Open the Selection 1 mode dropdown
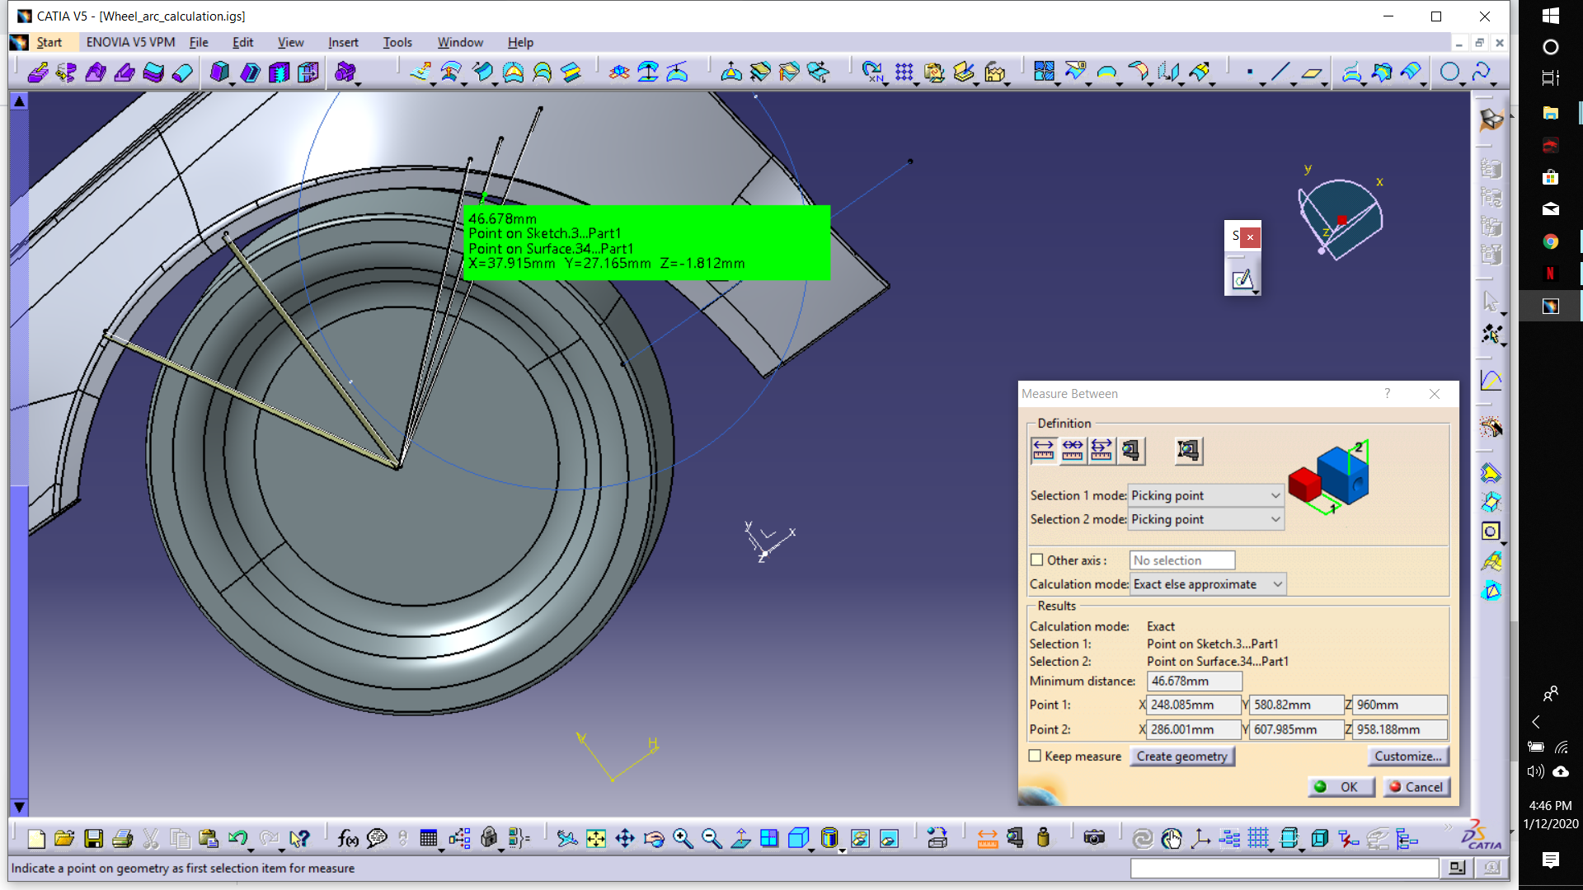1583x890 pixels. [x=1274, y=495]
